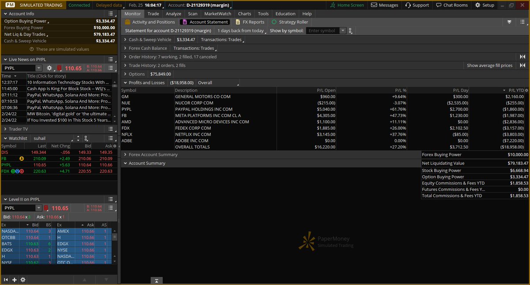Open application Setup
530x285 pixels.
[485, 5]
